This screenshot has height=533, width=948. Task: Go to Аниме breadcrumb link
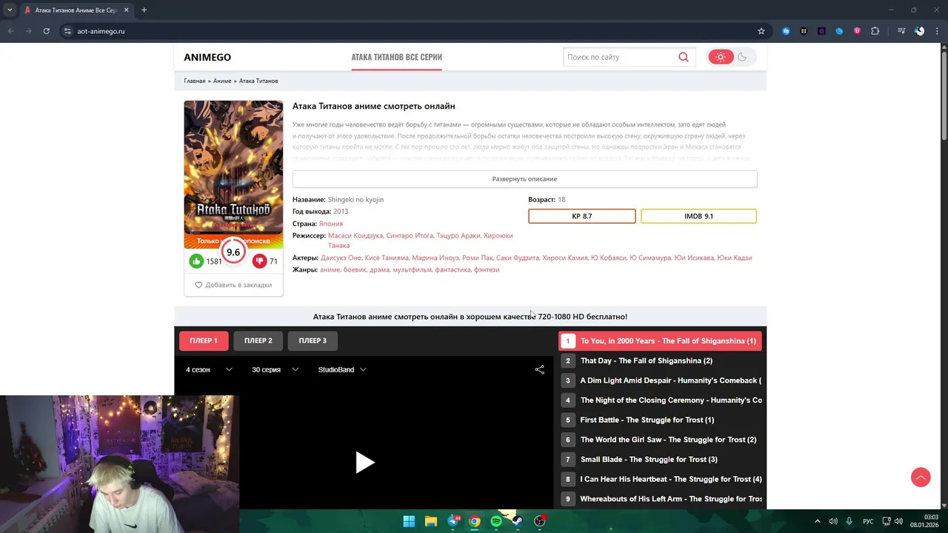click(222, 81)
